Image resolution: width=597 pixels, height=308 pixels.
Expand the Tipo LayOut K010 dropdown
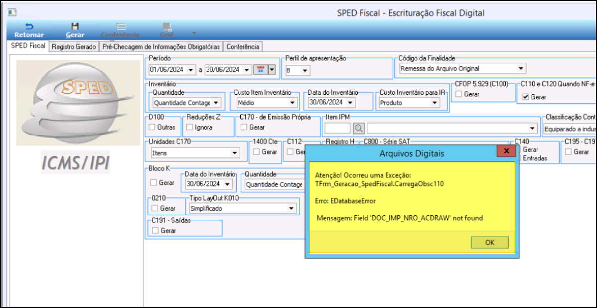click(291, 208)
